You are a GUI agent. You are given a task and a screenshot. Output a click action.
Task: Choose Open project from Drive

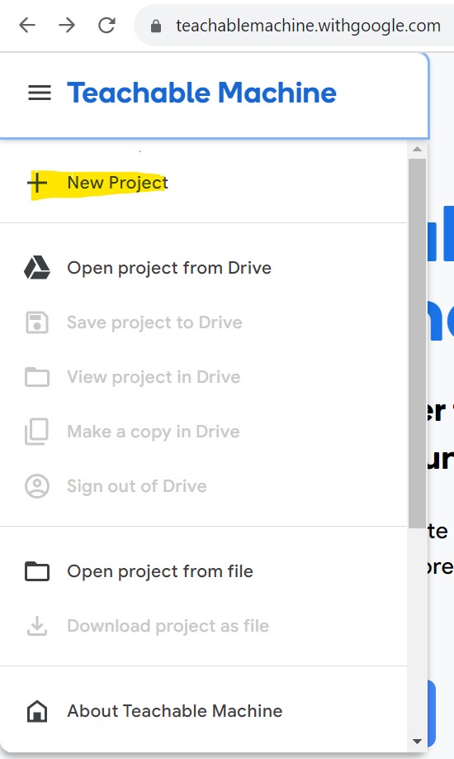point(204,268)
